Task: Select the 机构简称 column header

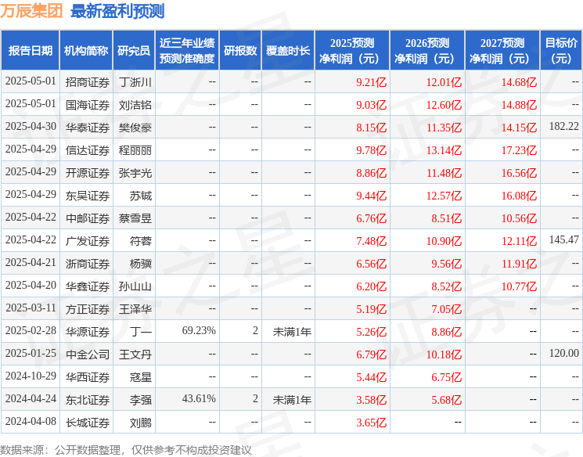Action: pyautogui.click(x=86, y=51)
